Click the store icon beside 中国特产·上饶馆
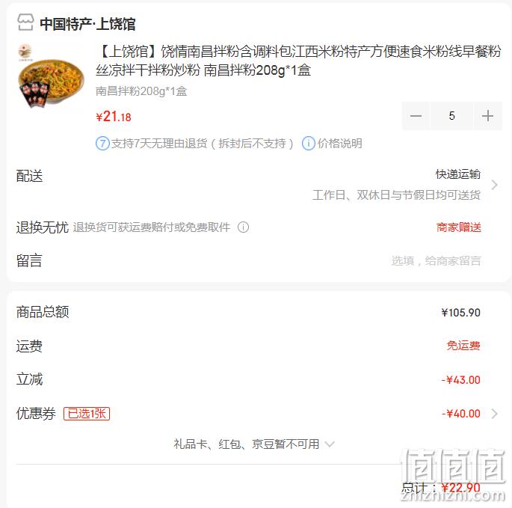The width and height of the screenshot is (512, 508). [x=25, y=22]
